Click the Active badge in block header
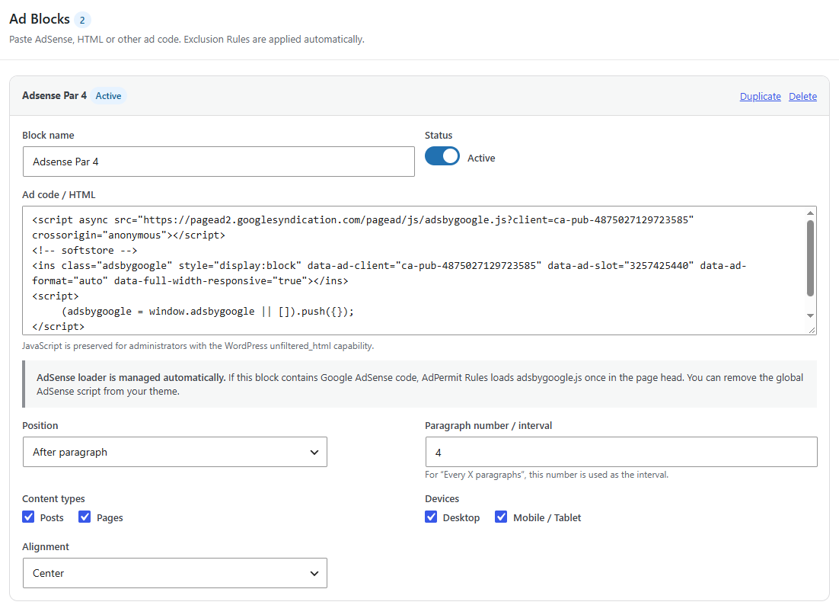The height and width of the screenshot is (605, 839). point(108,96)
